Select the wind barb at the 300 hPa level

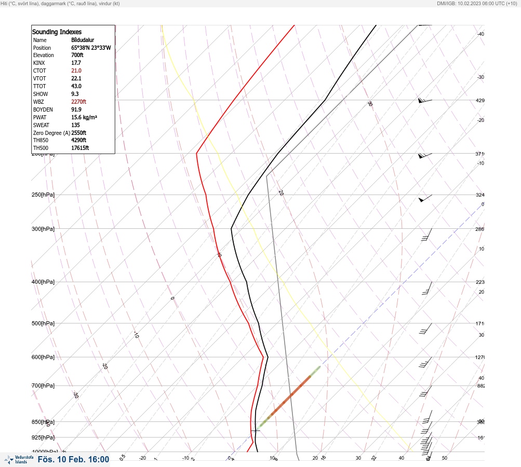426,235
